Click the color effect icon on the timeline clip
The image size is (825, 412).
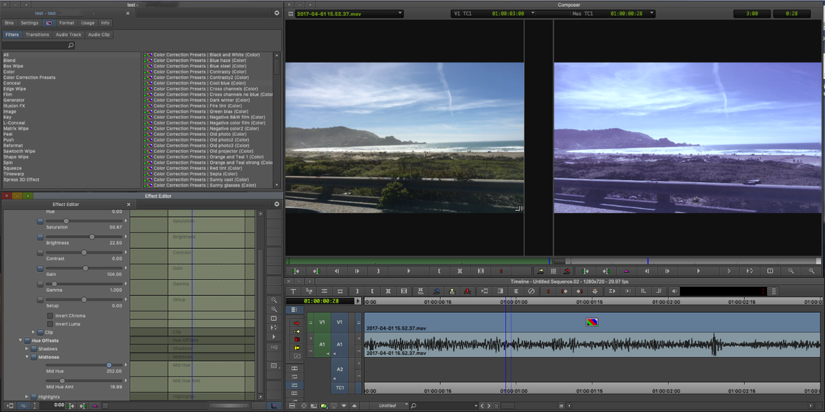pos(593,321)
